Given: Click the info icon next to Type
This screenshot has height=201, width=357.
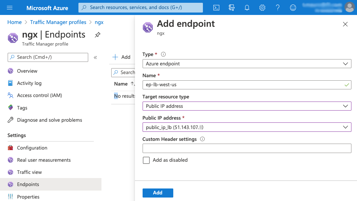Looking at the screenshot, I should pyautogui.click(x=163, y=54).
